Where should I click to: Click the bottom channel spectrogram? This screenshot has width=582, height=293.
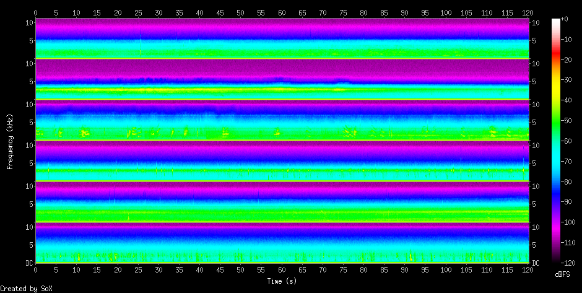(x=282, y=242)
